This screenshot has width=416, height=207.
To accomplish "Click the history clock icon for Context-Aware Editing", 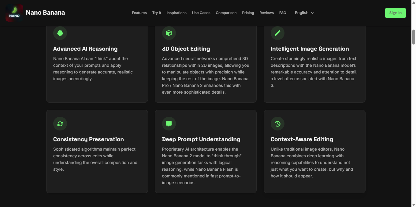I will (277, 124).
